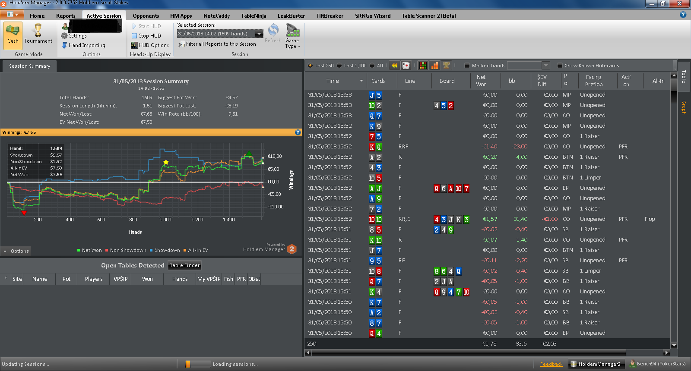This screenshot has width=691, height=371.
Task: Open the HM Apps tab
Action: pos(181,16)
